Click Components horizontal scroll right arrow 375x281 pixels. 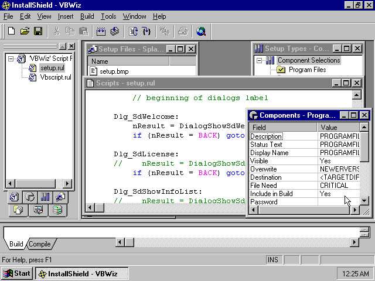point(355,210)
